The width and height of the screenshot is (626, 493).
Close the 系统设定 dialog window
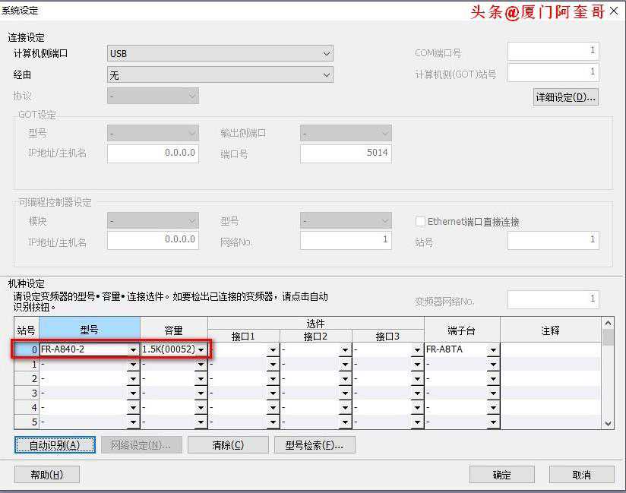click(x=614, y=11)
